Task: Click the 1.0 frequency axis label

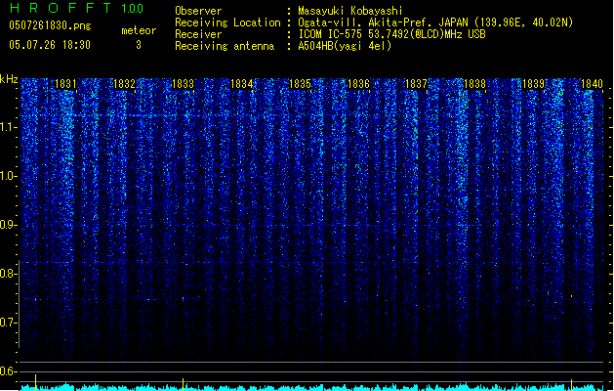Action: click(8, 176)
